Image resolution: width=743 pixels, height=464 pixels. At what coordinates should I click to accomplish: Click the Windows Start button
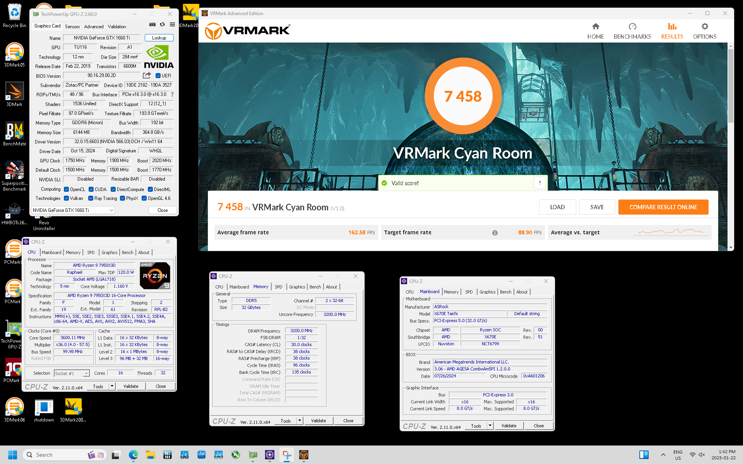click(12, 455)
